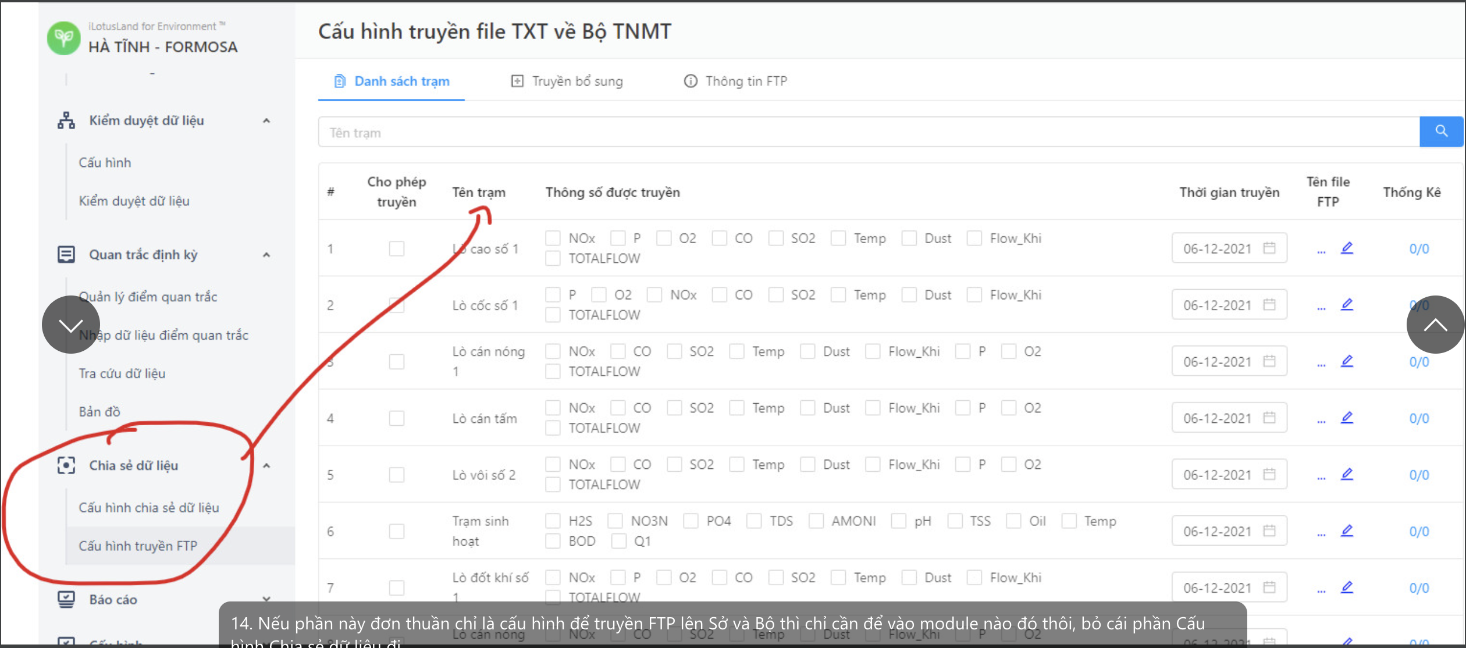Switch to the Truyền bổ sung tab
Screen dimensions: 1466x648
pos(567,81)
